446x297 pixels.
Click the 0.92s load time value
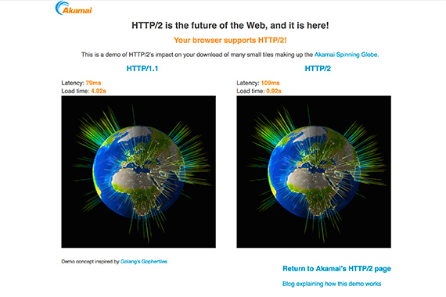coord(274,91)
